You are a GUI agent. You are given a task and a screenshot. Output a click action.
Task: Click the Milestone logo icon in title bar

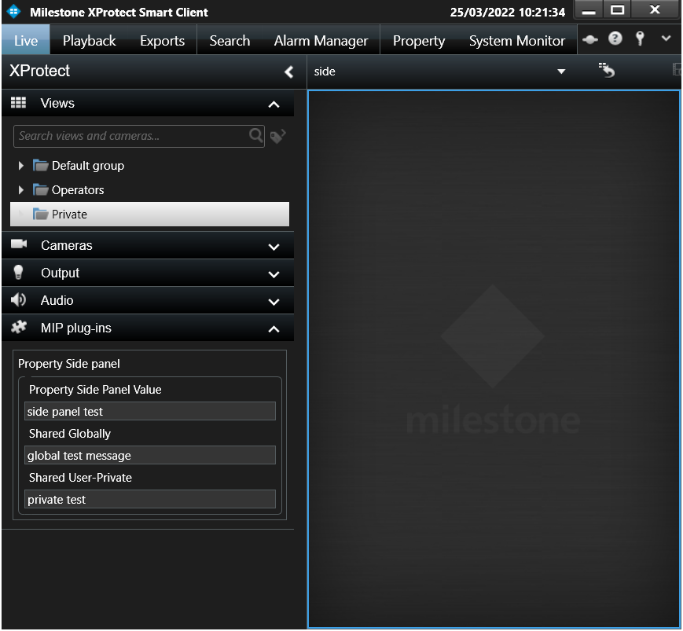coord(14,11)
